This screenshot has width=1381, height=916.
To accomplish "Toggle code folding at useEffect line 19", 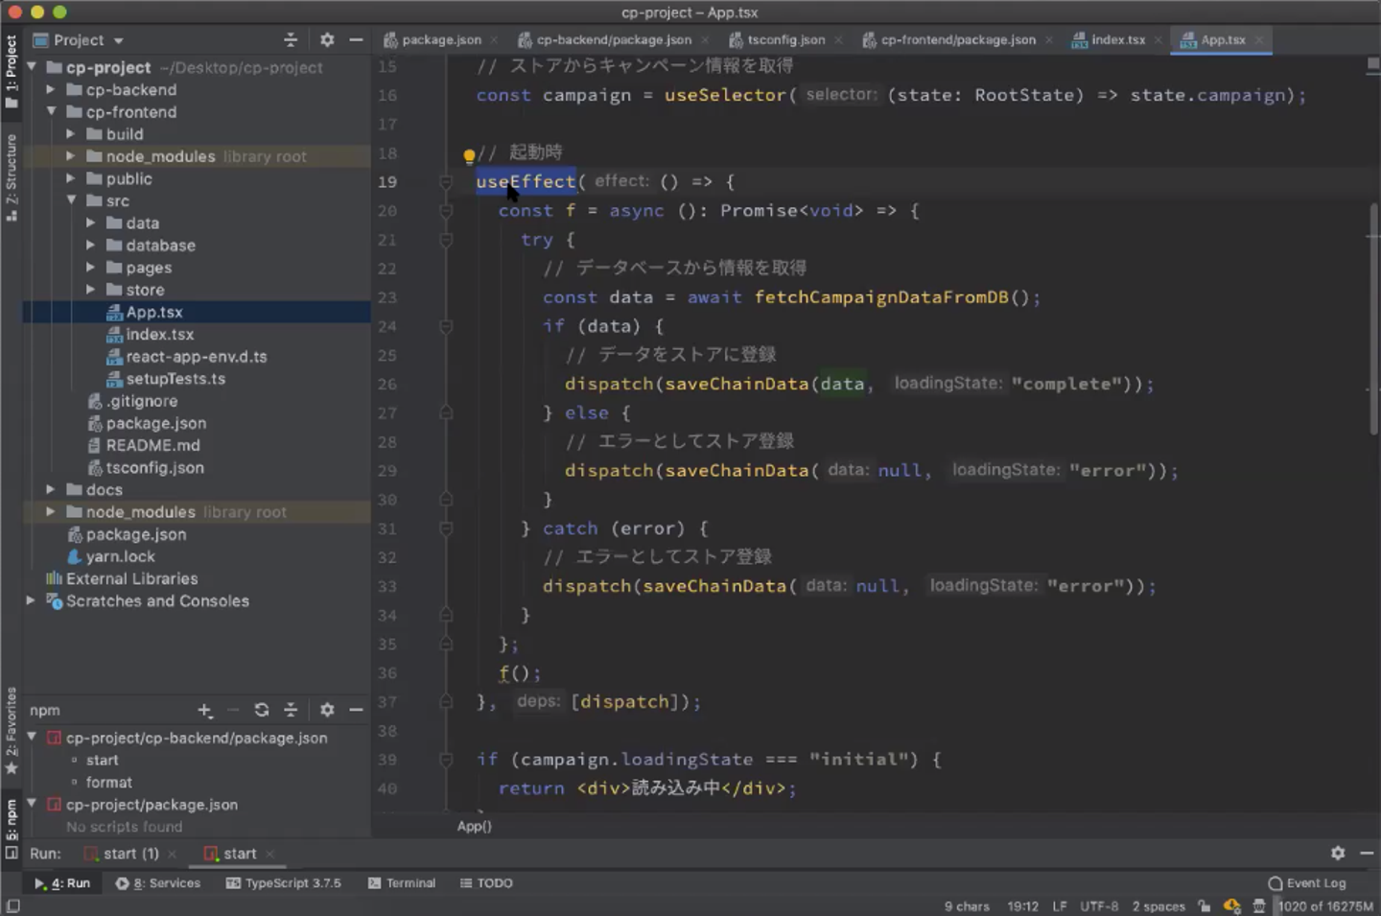I will 446,182.
